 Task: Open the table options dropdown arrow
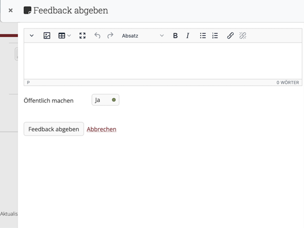pyautogui.click(x=69, y=35)
